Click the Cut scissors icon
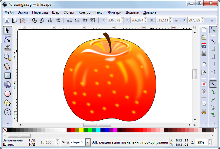The image size is (220, 149). (x=204, y=111)
